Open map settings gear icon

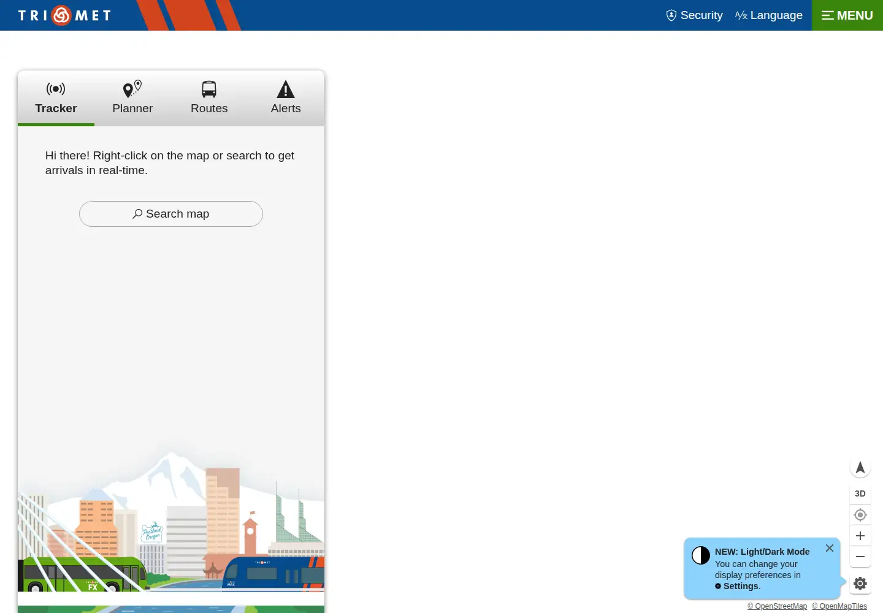860,584
